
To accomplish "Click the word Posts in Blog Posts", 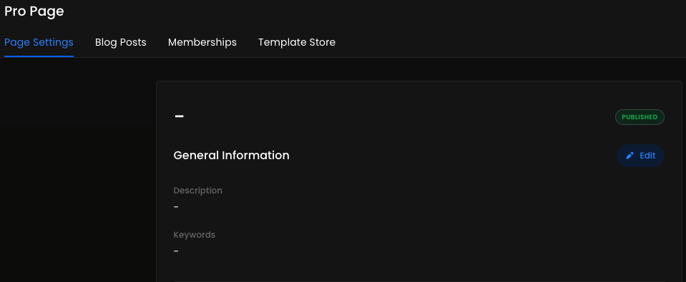I will pyautogui.click(x=134, y=42).
